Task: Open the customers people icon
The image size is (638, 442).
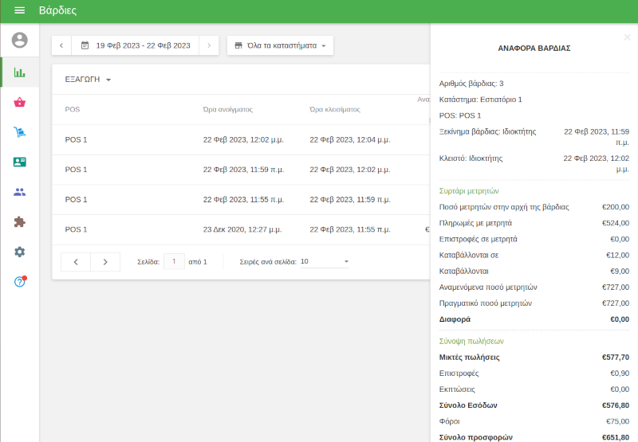Action: pos(20,192)
